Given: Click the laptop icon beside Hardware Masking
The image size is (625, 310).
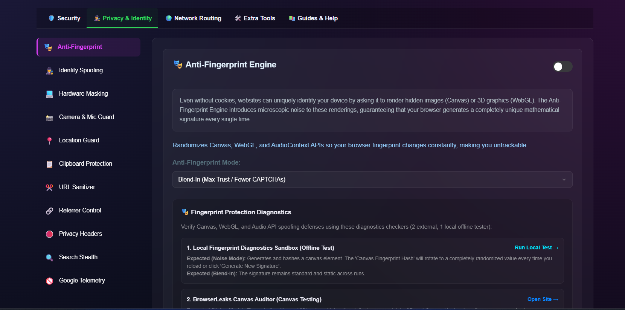Looking at the screenshot, I should point(49,94).
